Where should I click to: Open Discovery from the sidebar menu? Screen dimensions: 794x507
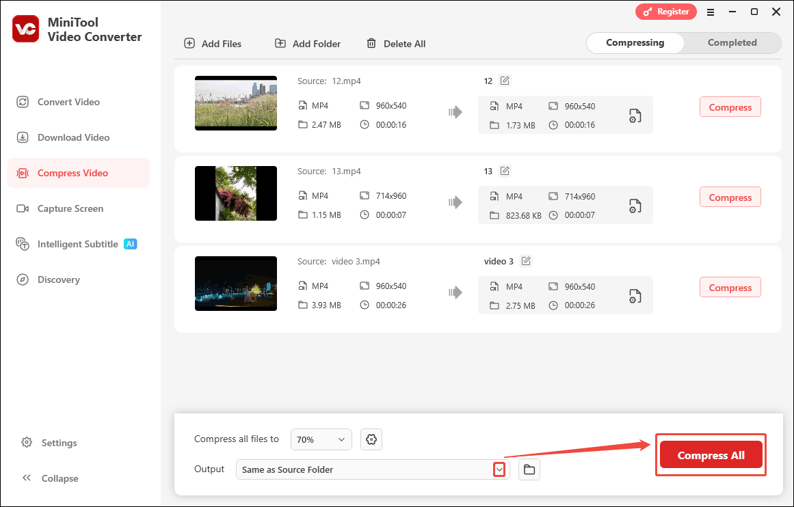point(58,279)
